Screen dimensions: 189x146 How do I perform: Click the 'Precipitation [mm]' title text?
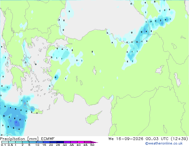click(x=19, y=139)
